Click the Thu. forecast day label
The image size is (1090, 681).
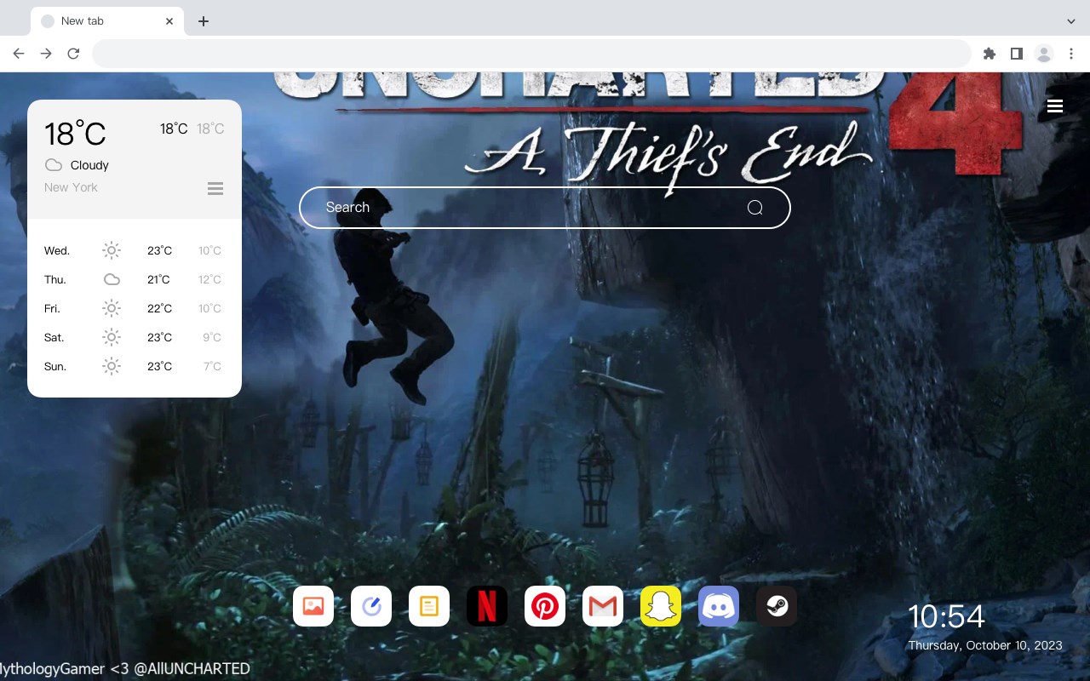55,279
